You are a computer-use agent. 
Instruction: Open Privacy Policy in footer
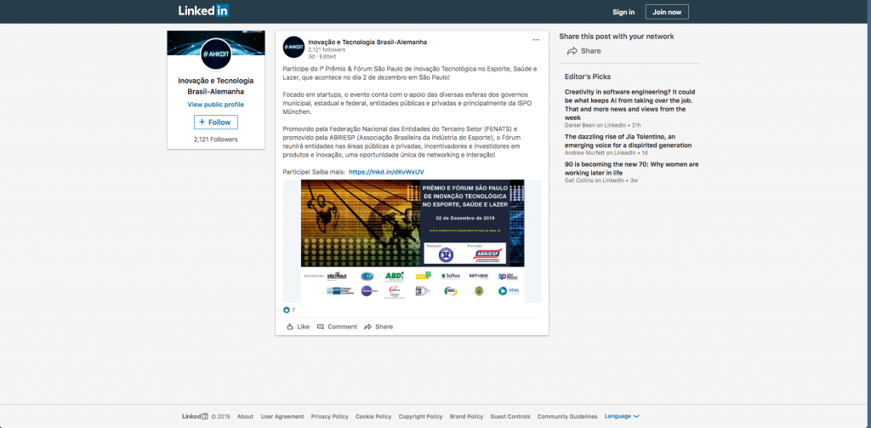tap(329, 416)
